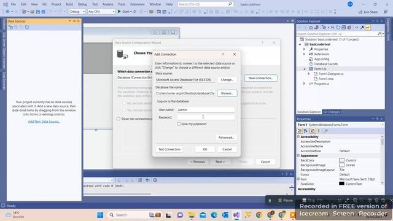The image size is (393, 221).
Task: Open the Extensions menu
Action: pos(138,4)
